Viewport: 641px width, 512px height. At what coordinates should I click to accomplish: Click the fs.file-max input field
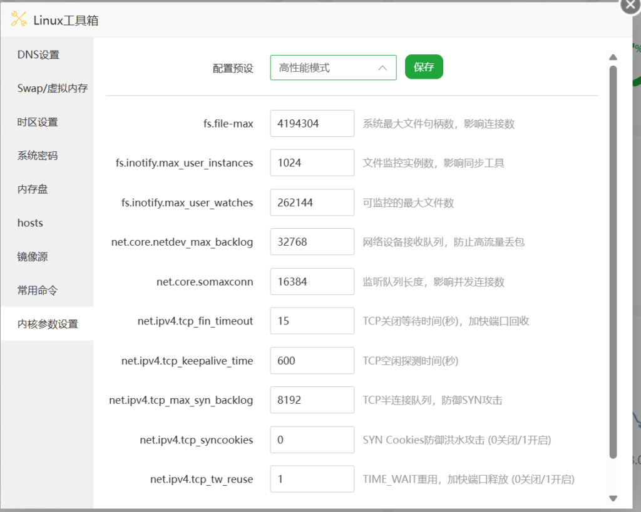tap(312, 124)
